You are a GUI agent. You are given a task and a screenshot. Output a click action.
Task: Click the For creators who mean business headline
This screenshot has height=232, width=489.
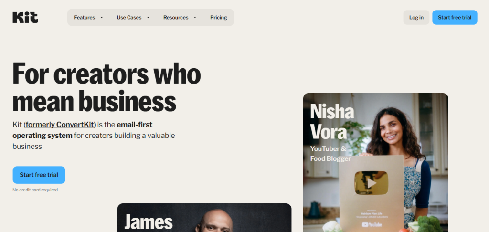tap(106, 87)
